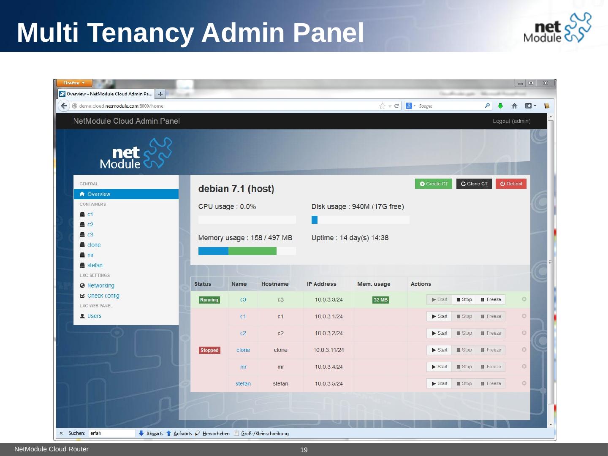608x456 pixels.
Task: Switch to the Overview browser tab
Action: [106, 94]
